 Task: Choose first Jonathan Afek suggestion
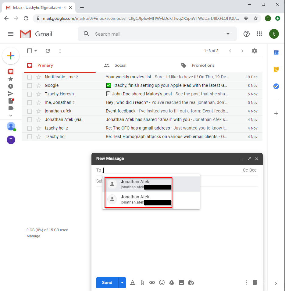151,184
